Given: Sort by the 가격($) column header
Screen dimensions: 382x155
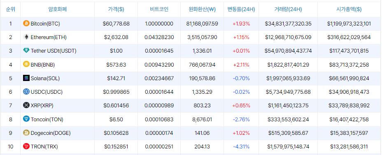Looking at the screenshot, I should point(116,9).
